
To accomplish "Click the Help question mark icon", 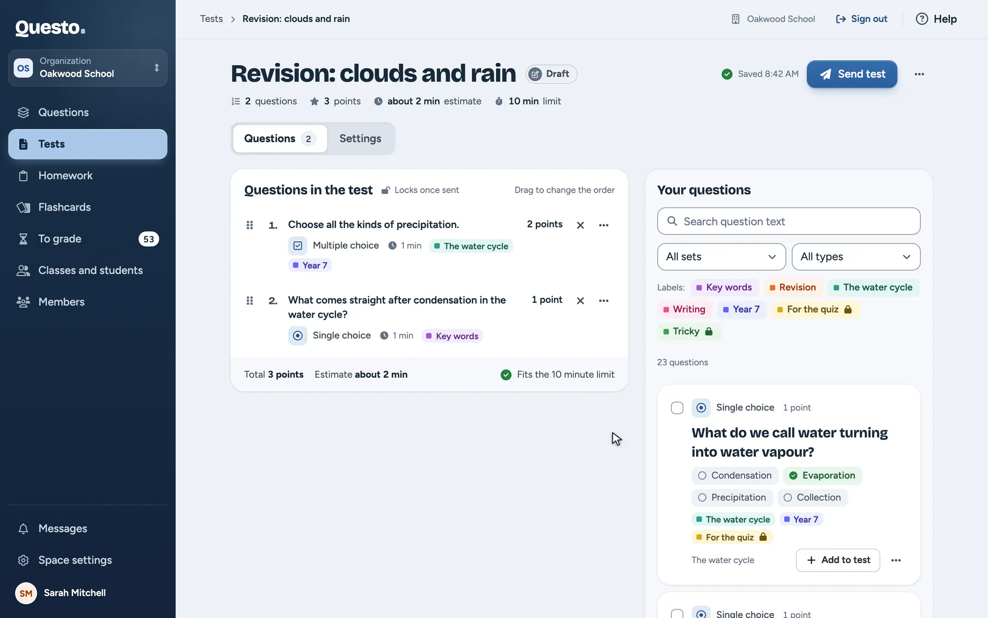I will tap(922, 19).
